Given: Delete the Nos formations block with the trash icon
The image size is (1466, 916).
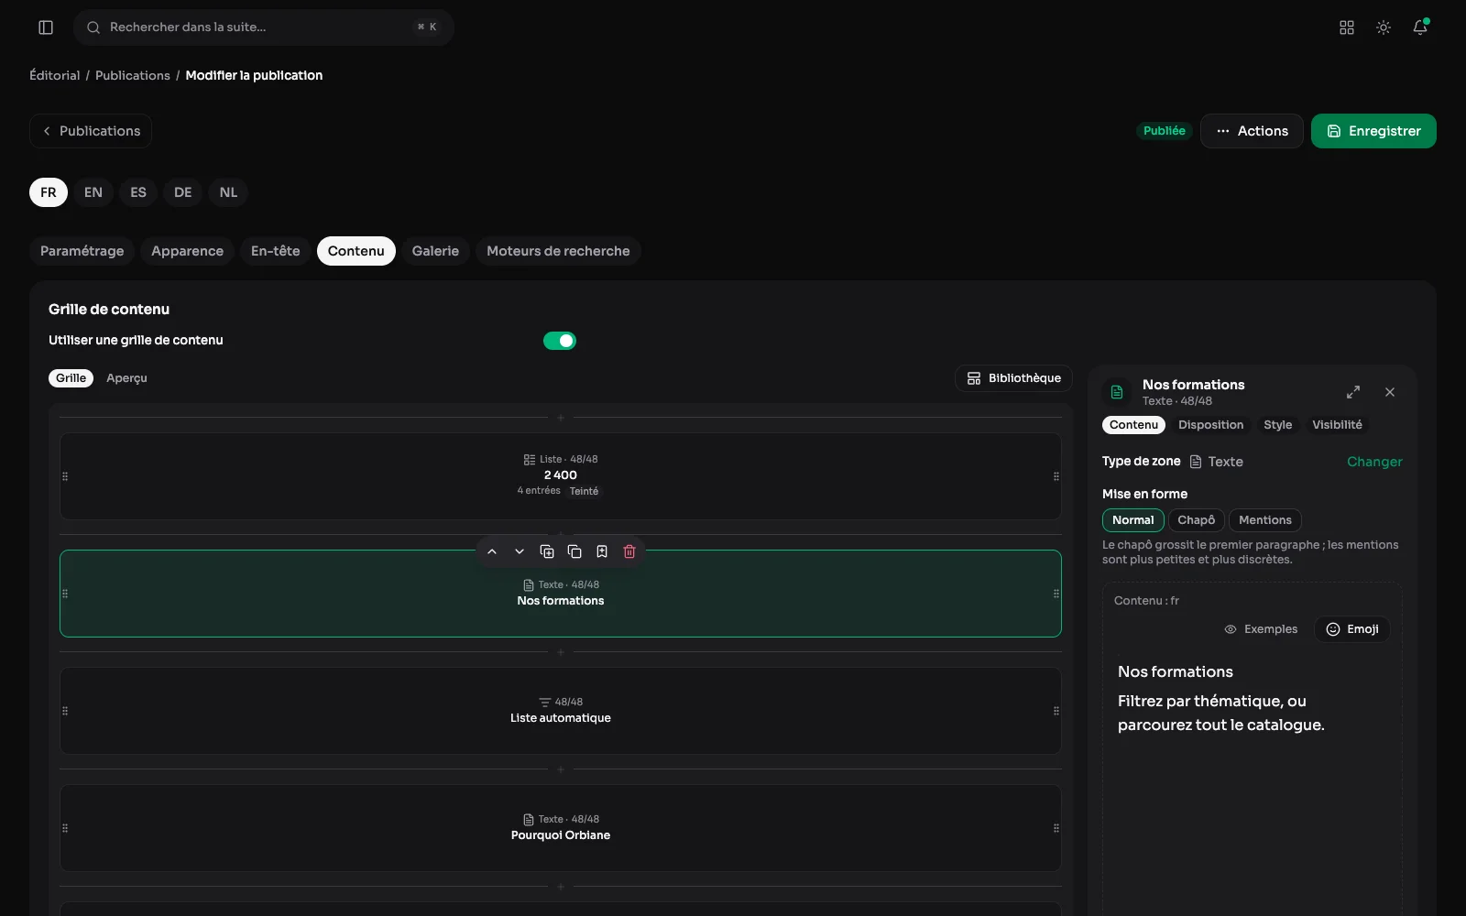Looking at the screenshot, I should click(x=629, y=551).
